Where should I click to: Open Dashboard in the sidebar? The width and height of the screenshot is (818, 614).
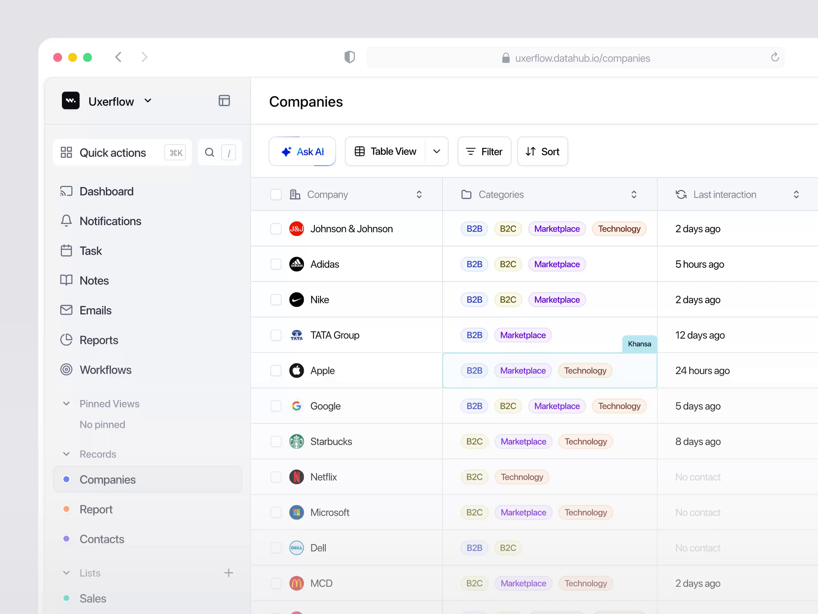coord(97,191)
